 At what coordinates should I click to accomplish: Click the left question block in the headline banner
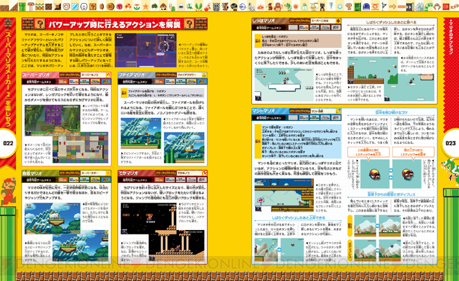(40, 24)
